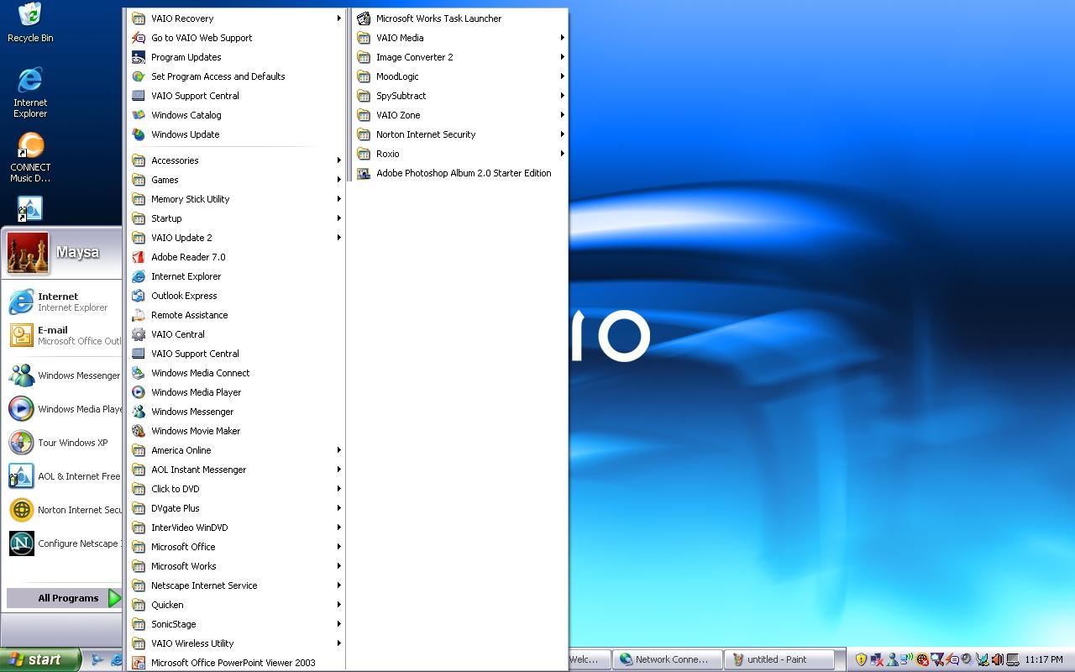Launch Microsoft Works Task Launcher
This screenshot has height=672, width=1075.
tap(459, 18)
